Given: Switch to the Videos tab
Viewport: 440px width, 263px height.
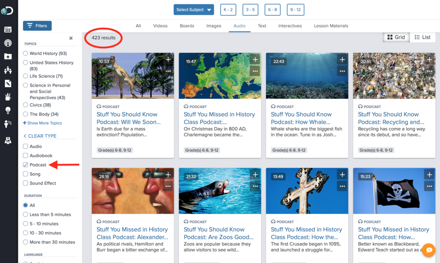Looking at the screenshot, I should tap(160, 26).
